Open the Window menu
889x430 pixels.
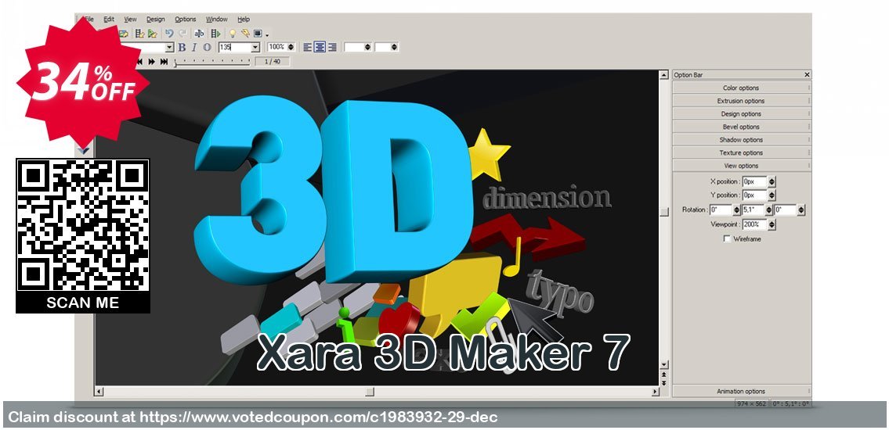217,20
